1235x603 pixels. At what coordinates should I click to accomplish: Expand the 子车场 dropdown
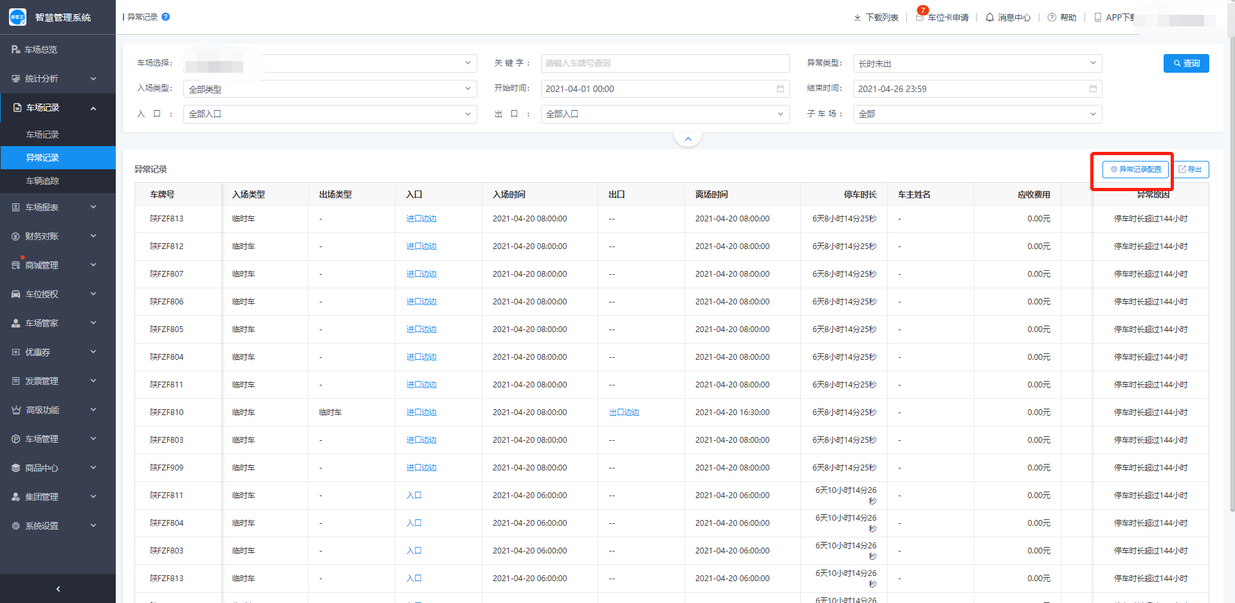click(x=977, y=114)
